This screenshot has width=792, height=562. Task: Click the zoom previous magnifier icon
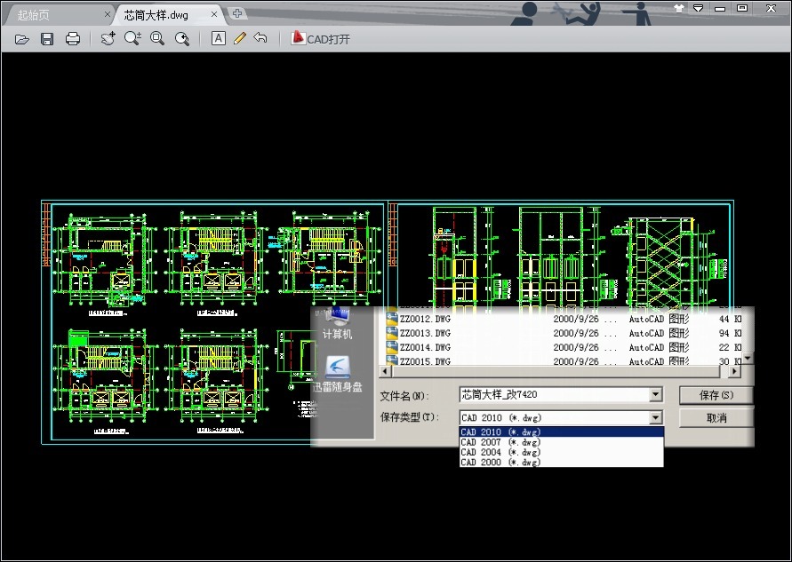(x=182, y=38)
